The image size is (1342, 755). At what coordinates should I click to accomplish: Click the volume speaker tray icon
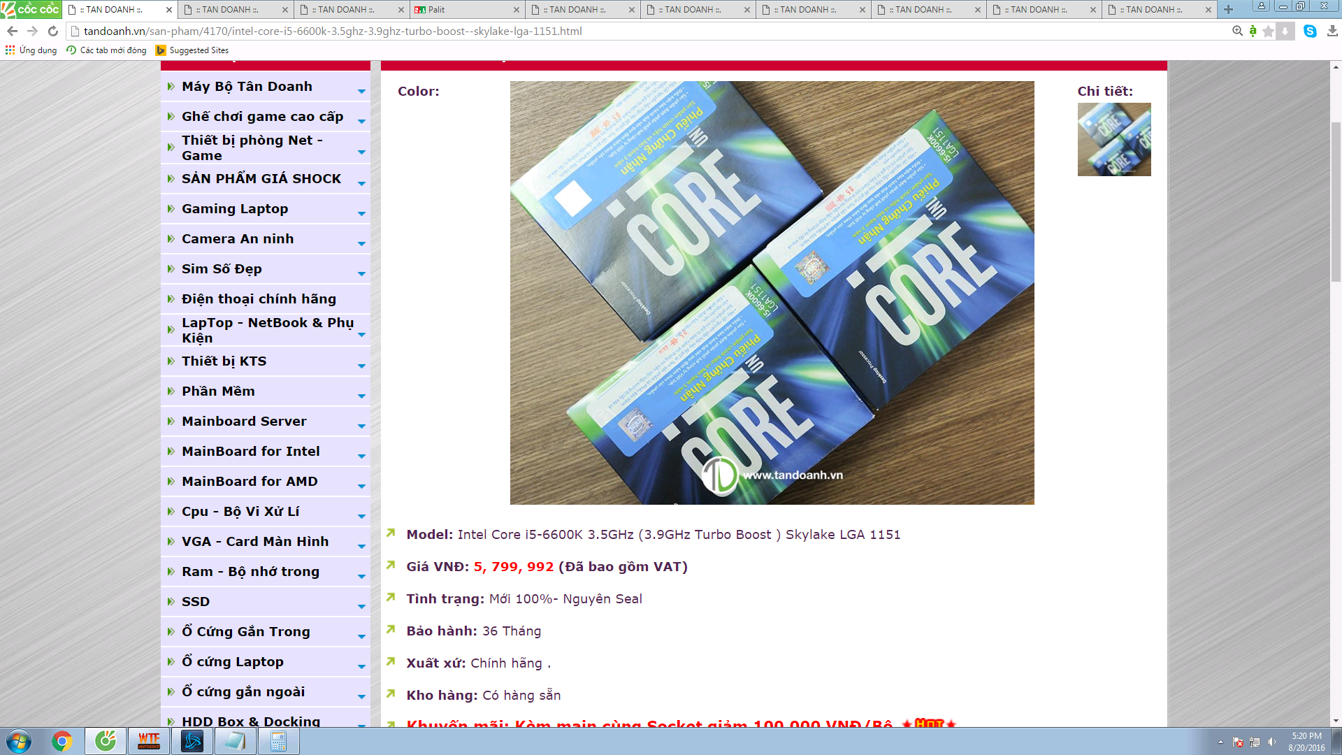coord(1271,742)
